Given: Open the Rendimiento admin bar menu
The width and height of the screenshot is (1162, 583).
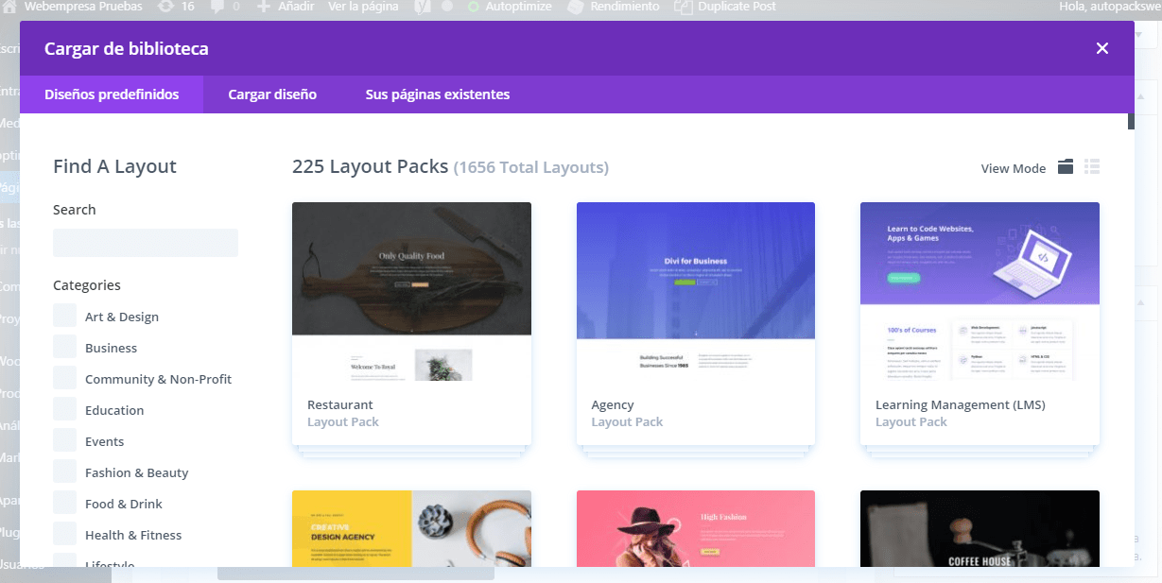Looking at the screenshot, I should 614,7.
